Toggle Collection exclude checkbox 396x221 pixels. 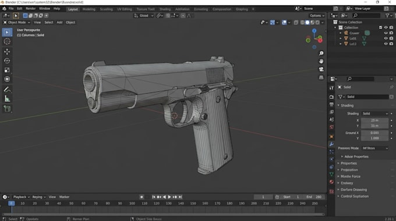point(380,27)
